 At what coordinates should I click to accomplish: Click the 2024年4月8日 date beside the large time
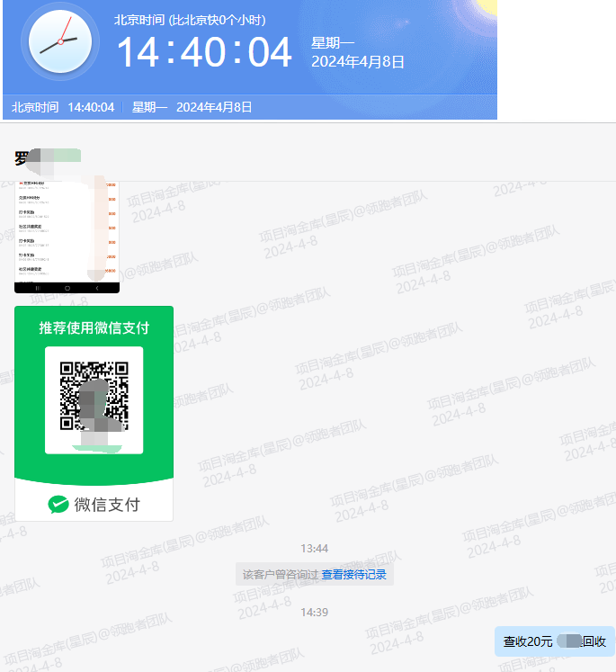pyautogui.click(x=357, y=62)
